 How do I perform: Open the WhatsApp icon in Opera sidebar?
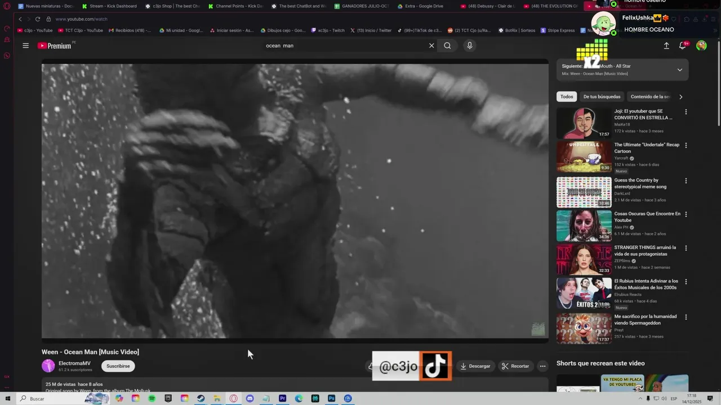pyautogui.click(x=7, y=56)
